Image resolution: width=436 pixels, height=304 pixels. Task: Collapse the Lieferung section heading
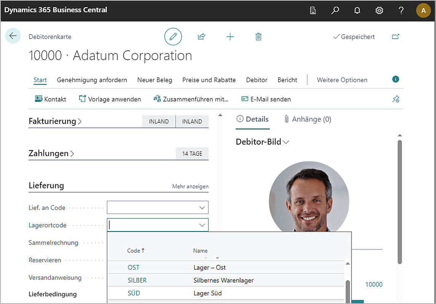click(46, 185)
